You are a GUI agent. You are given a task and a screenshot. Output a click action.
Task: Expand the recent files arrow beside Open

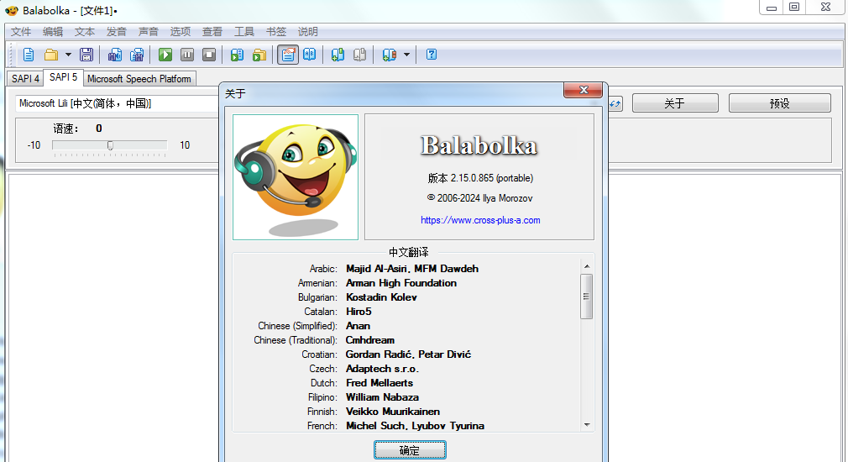68,55
